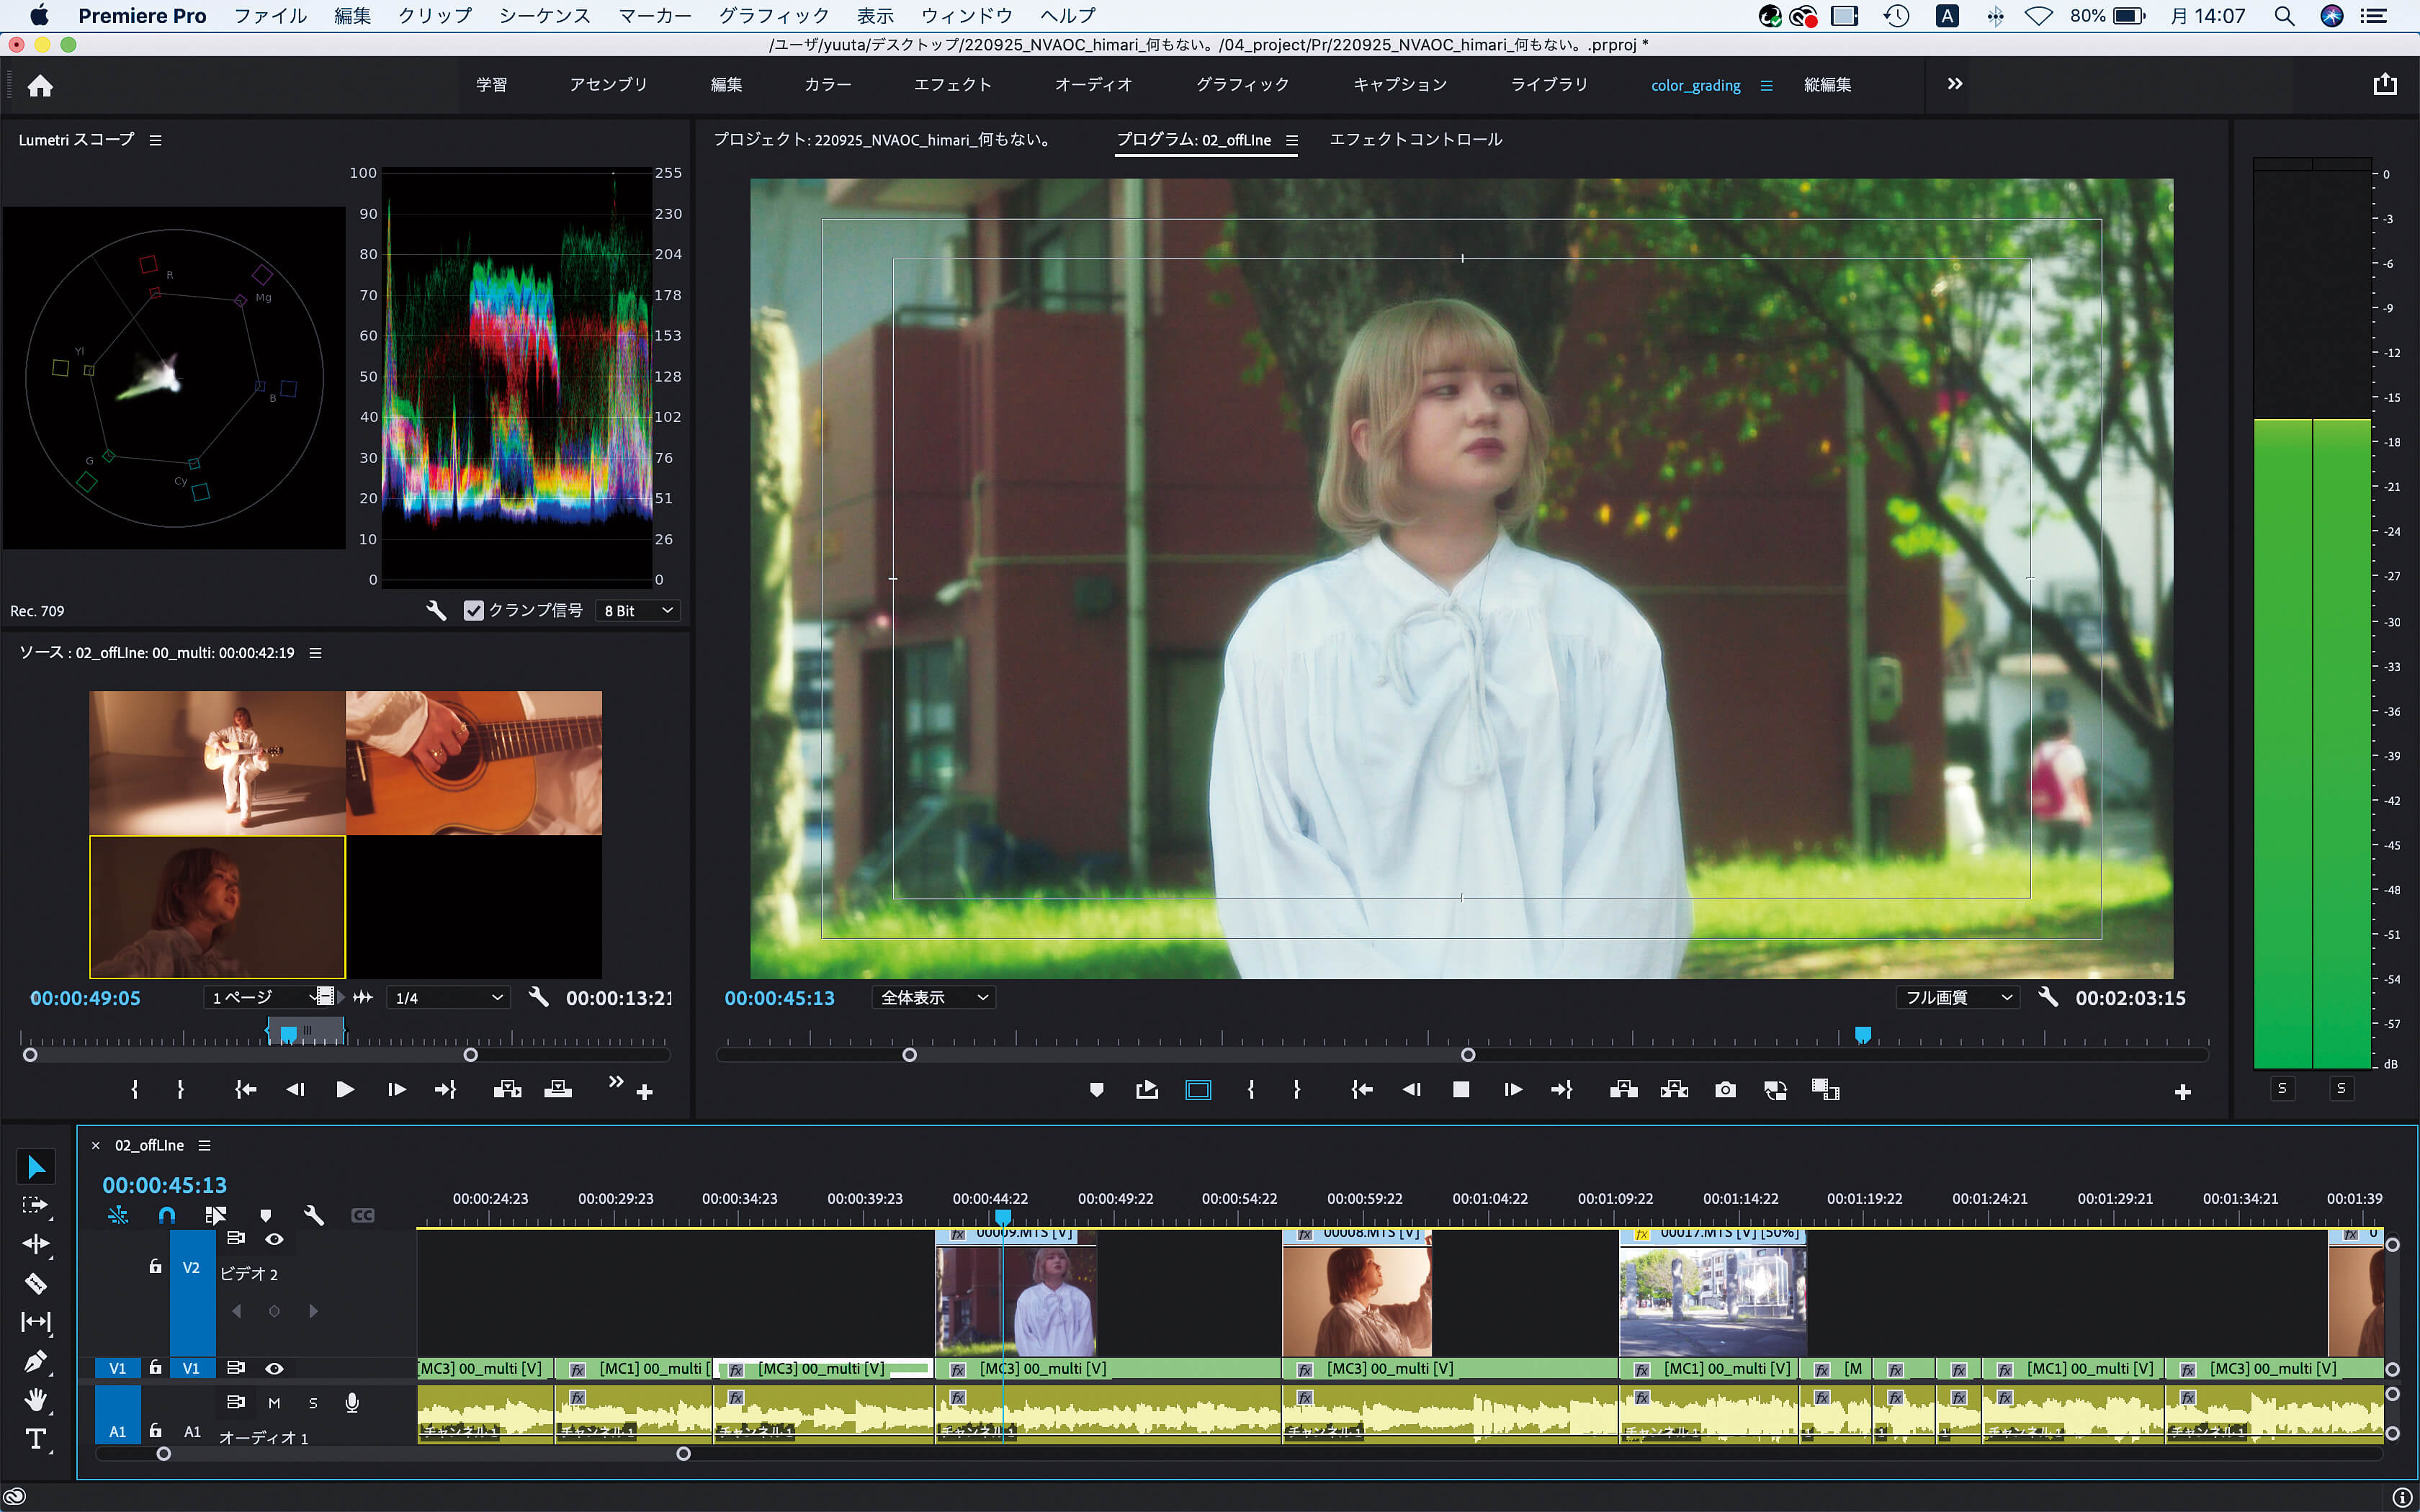Select the Razor tool
2420x1512 pixels.
click(36, 1283)
